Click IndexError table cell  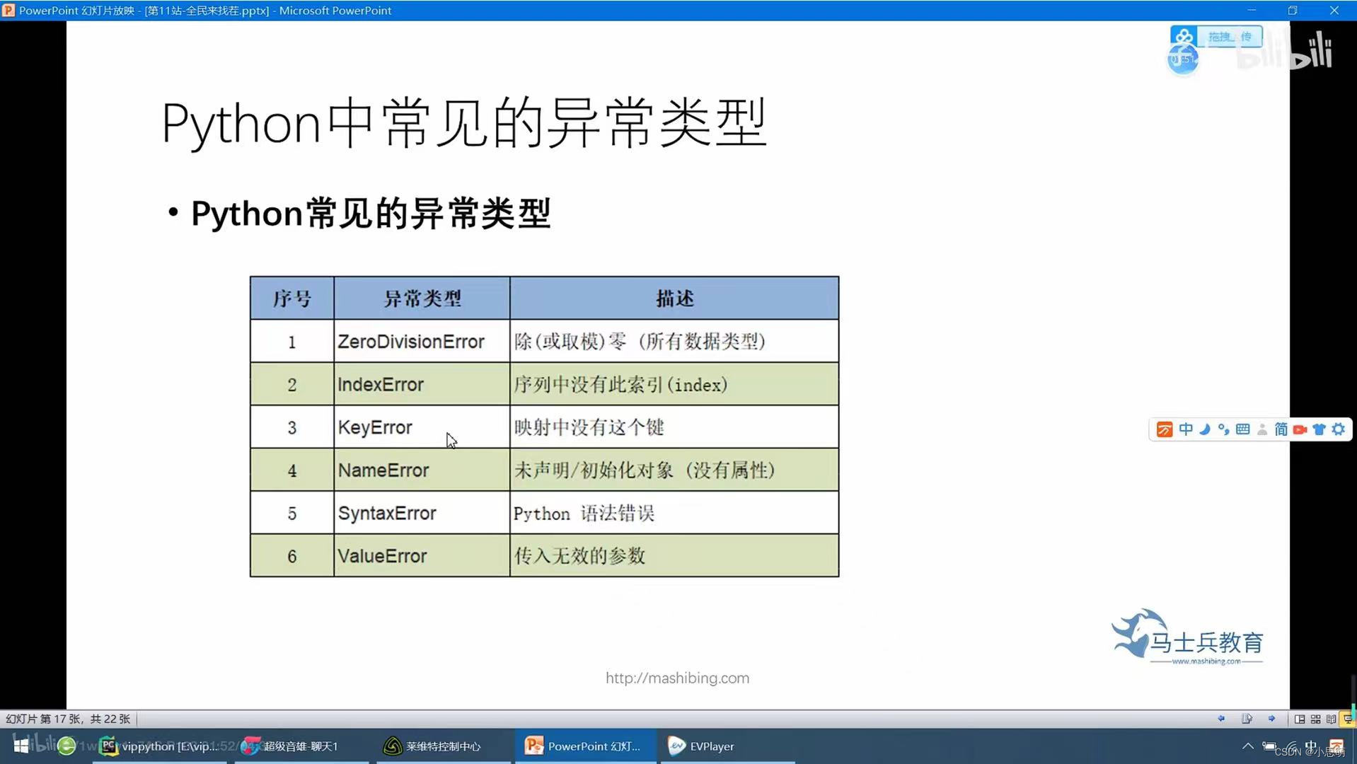click(x=422, y=384)
